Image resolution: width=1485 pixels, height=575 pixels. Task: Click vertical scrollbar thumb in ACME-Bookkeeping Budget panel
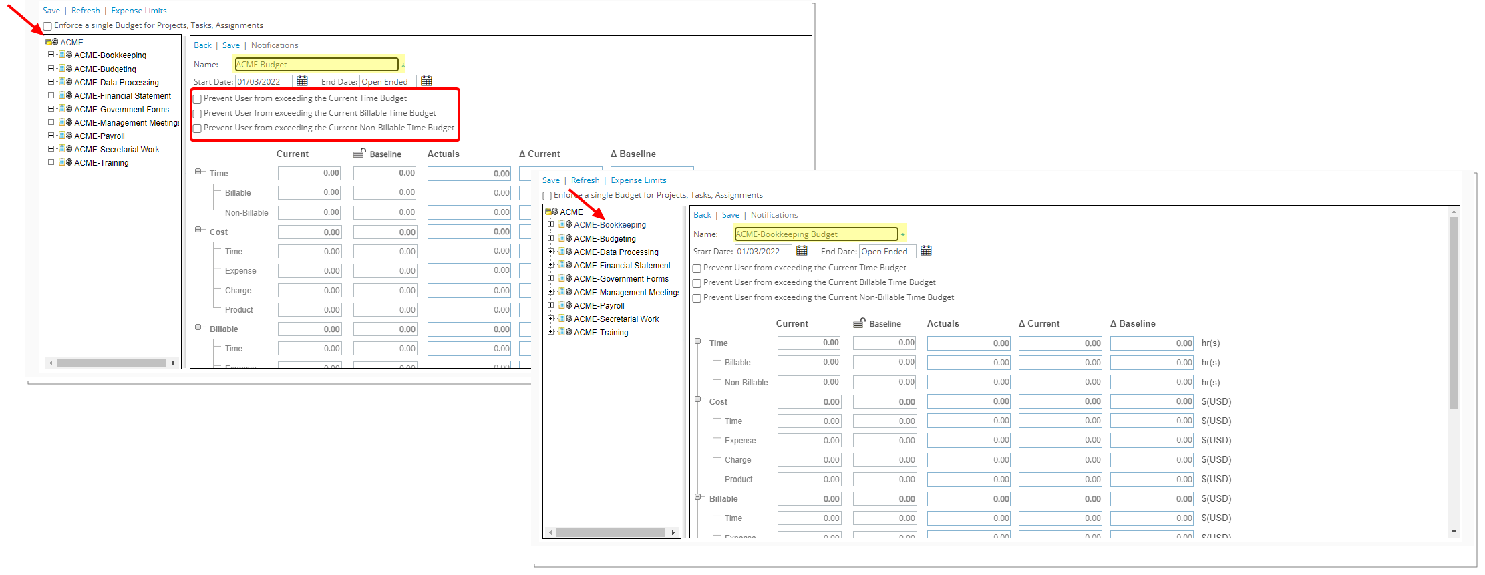point(1454,313)
